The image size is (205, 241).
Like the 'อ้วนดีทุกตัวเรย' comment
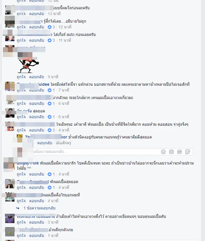[21, 235]
